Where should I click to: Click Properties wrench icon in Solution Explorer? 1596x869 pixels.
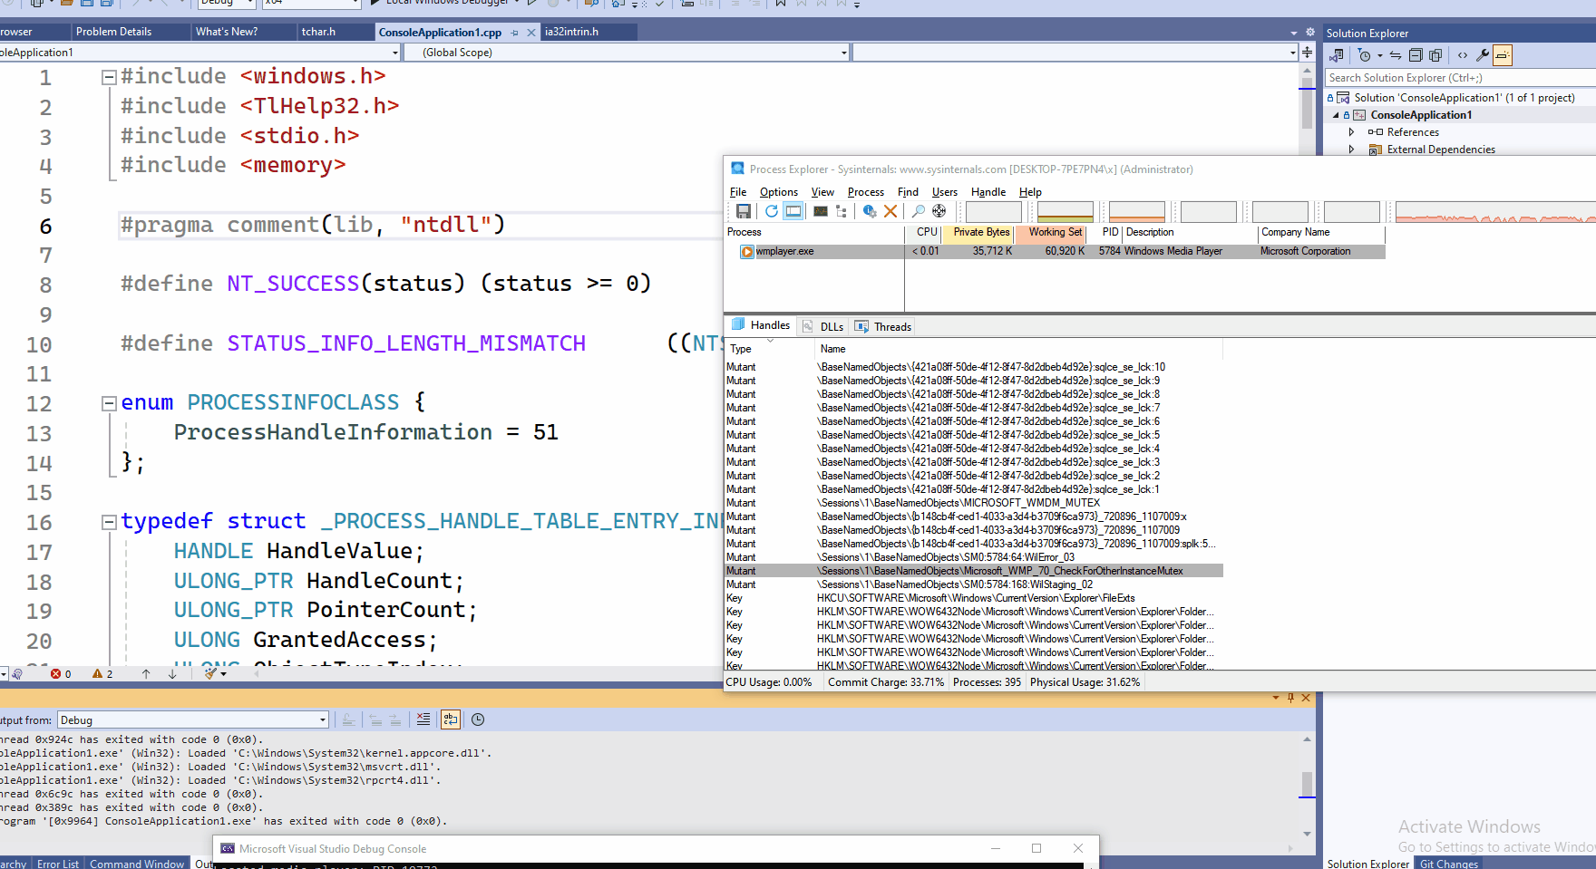[1483, 55]
